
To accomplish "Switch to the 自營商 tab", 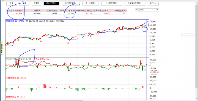I will [36, 3].
